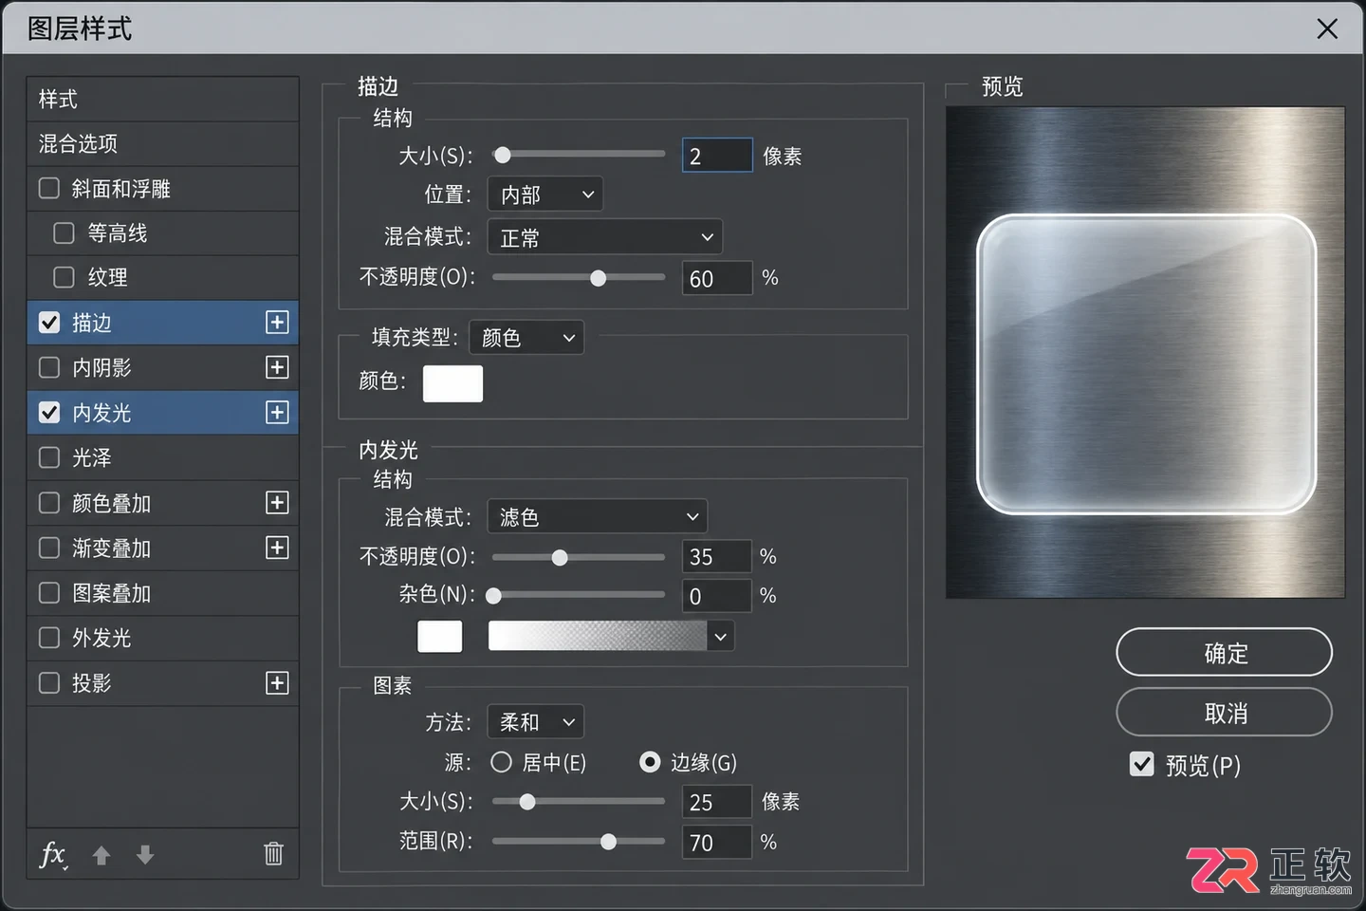Select the 居中(E) source radio button
The height and width of the screenshot is (911, 1366).
(x=502, y=762)
